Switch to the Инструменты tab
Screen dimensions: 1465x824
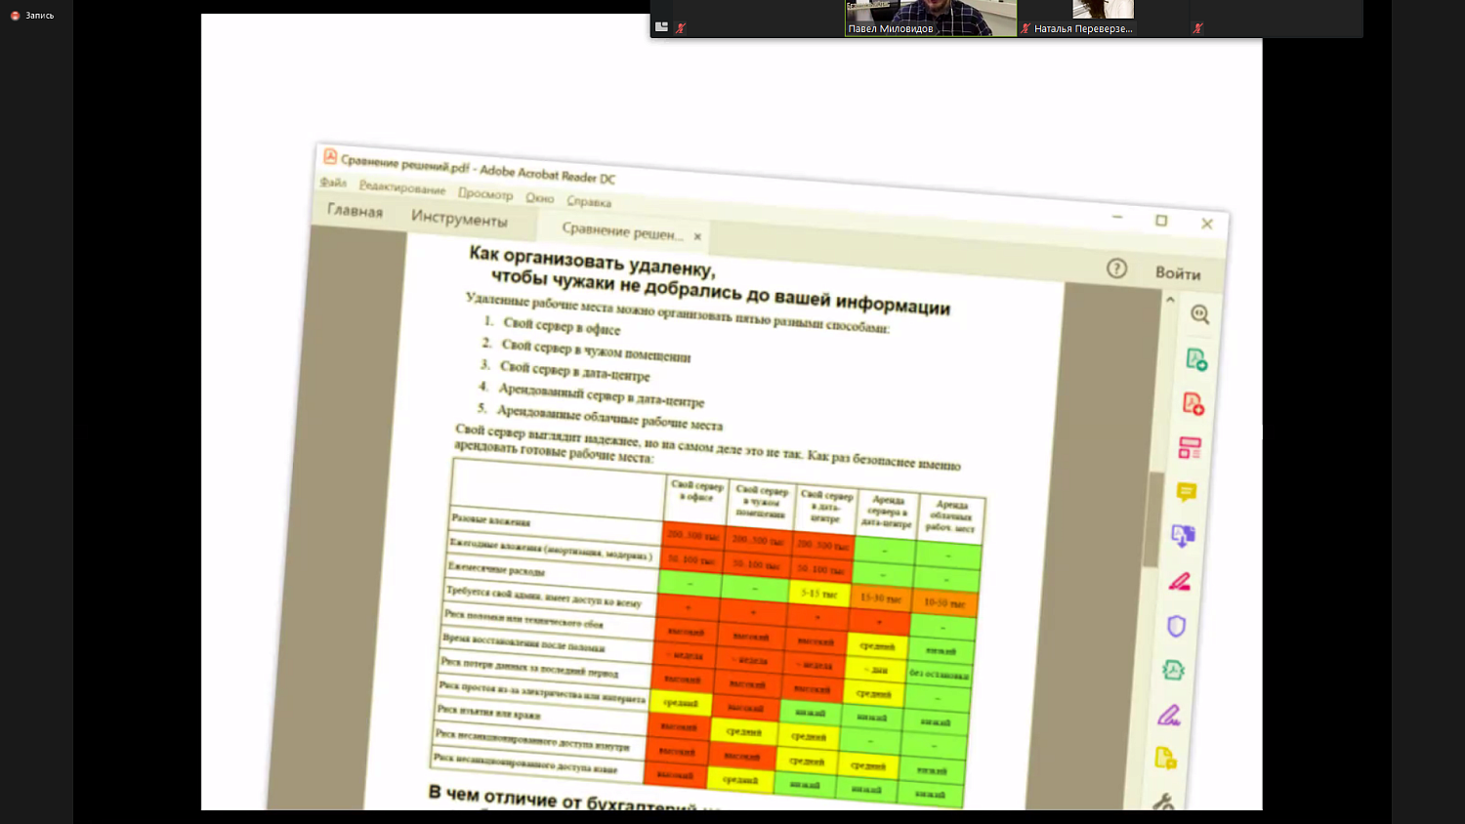point(459,219)
